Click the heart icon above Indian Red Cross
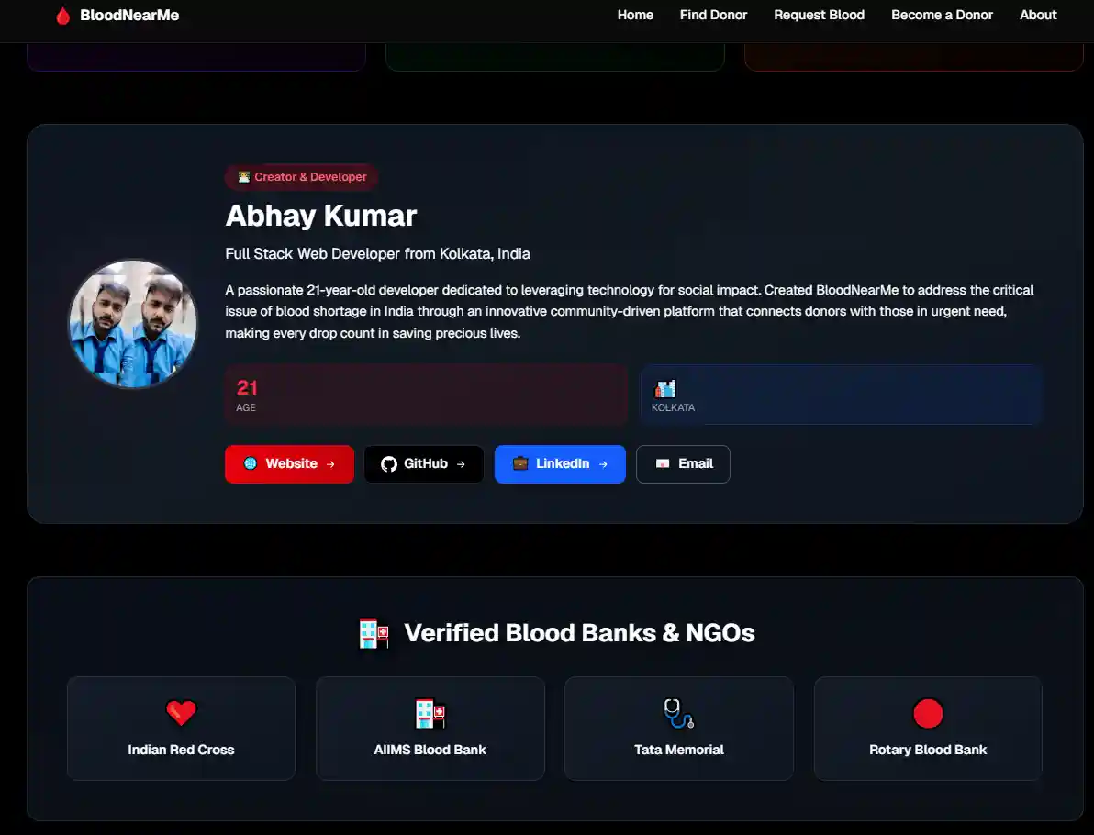Image resolution: width=1094 pixels, height=835 pixels. (181, 712)
